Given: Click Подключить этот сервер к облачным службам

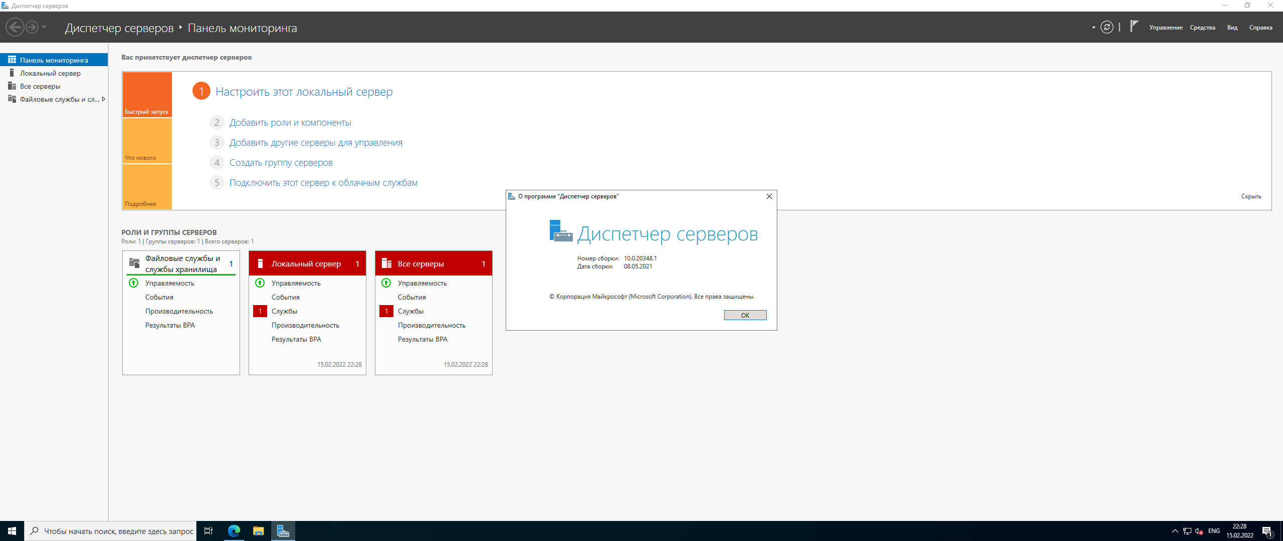Looking at the screenshot, I should [x=323, y=183].
